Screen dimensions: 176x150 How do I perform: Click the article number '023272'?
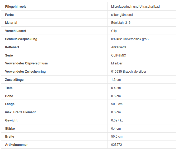click(x=116, y=145)
